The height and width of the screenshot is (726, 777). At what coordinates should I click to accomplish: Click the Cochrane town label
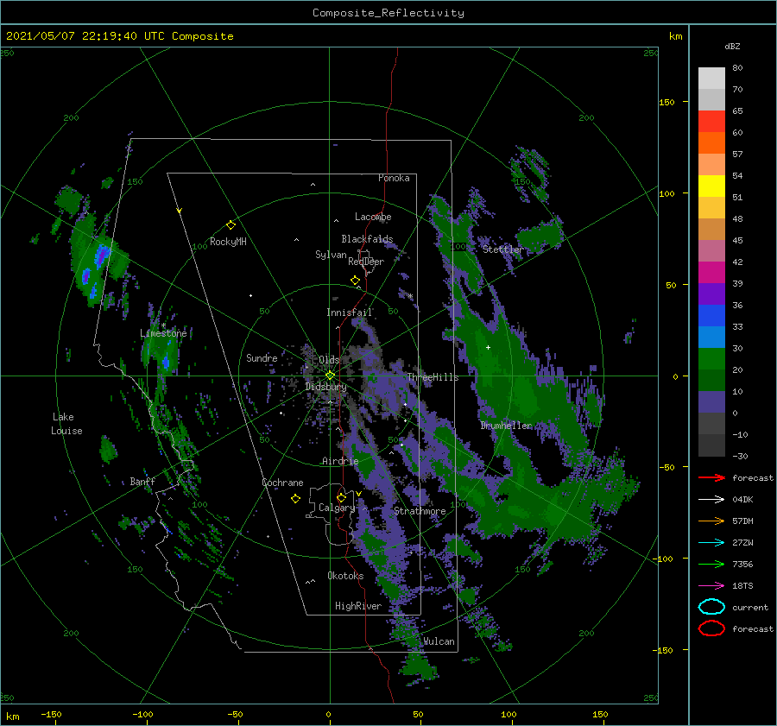[282, 483]
